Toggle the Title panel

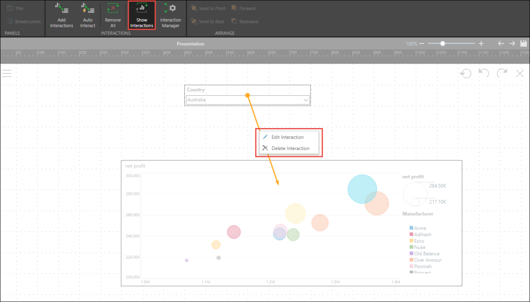click(17, 8)
